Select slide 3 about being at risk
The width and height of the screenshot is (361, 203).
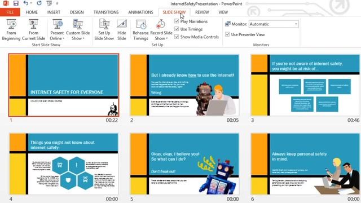pos(305,85)
